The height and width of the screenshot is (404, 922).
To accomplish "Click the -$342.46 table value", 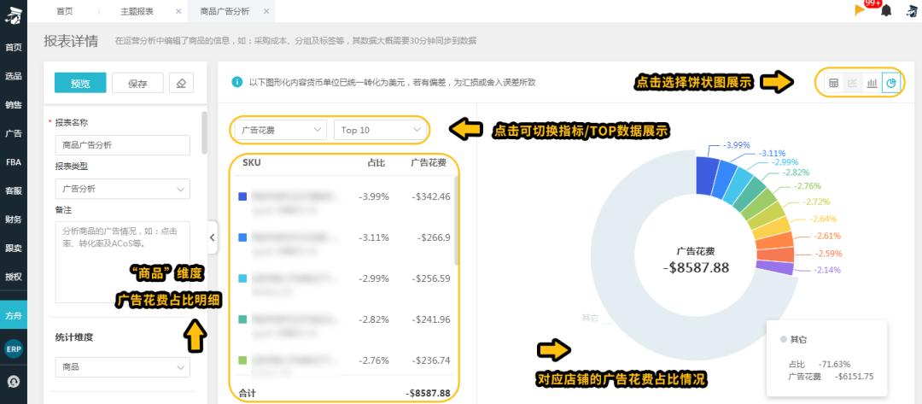I will [431, 196].
